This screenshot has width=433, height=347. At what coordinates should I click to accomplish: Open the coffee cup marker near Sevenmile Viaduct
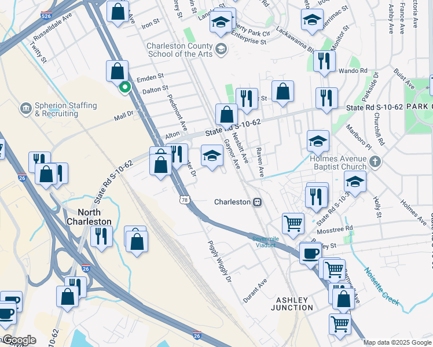[310, 253]
